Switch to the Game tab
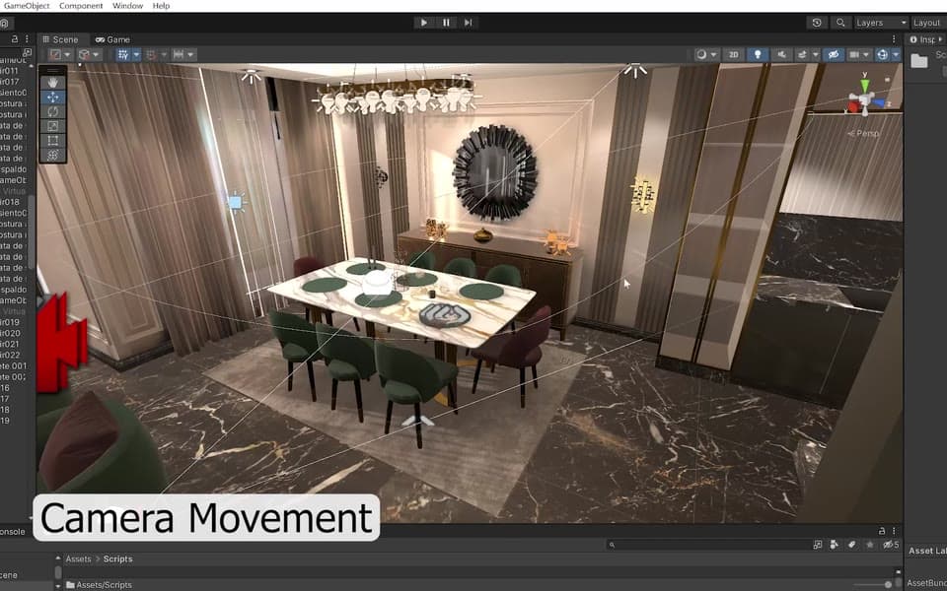Screen dimensions: 947x591 [x=112, y=39]
